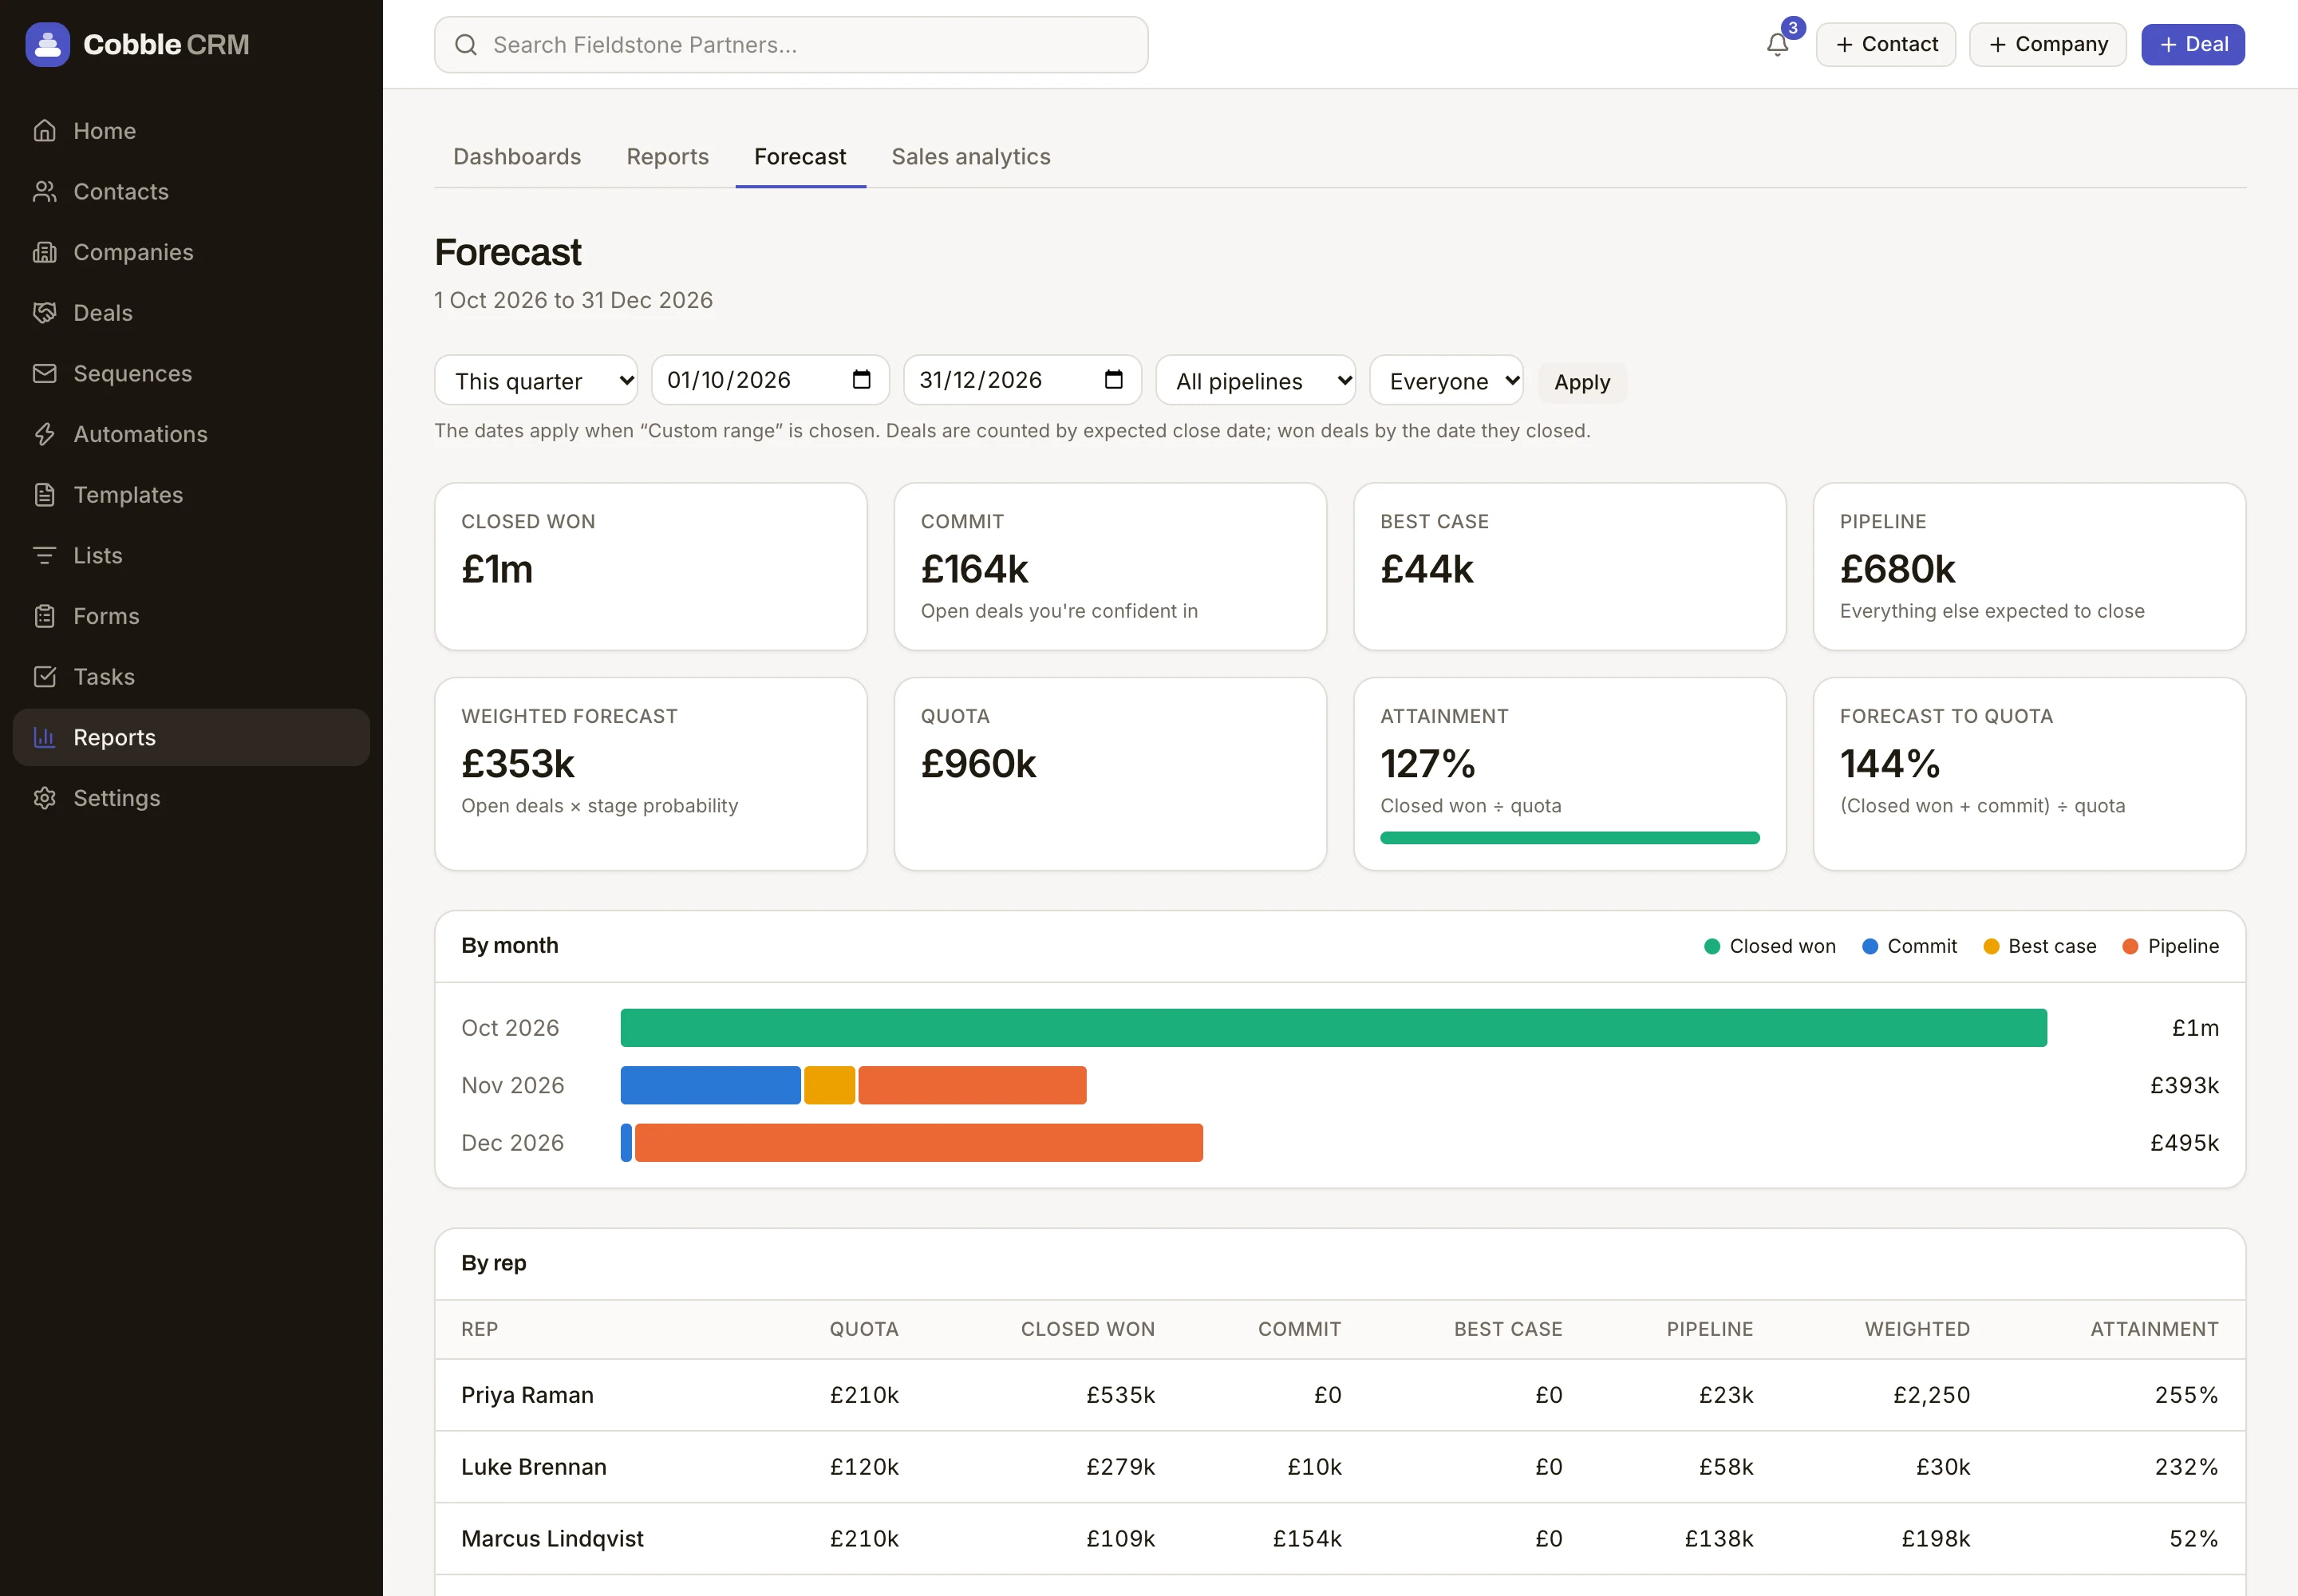Open notifications bell with 3 badge
The height and width of the screenshot is (1596, 2298).
coord(1778,44)
